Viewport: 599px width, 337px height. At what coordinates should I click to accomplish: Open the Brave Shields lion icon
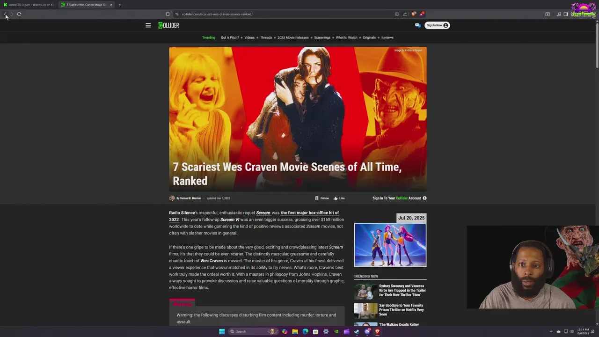(413, 14)
